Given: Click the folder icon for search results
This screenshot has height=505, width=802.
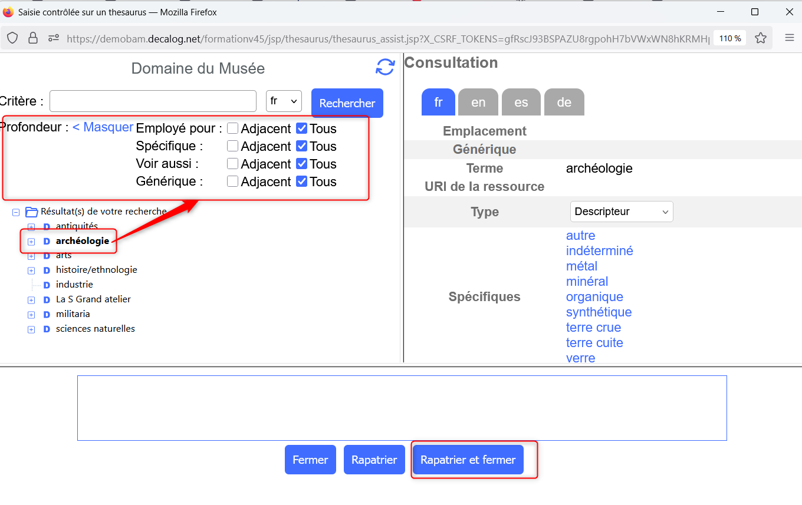Looking at the screenshot, I should click(x=32, y=212).
